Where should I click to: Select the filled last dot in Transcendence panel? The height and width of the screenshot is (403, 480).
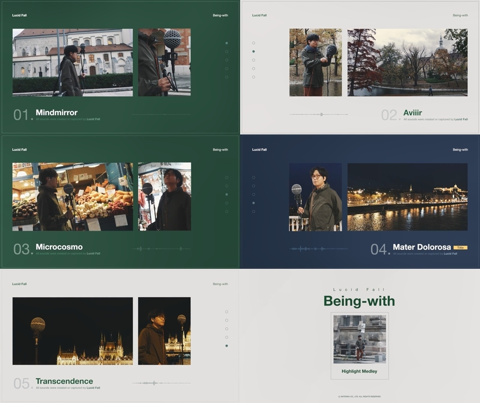[227, 346]
